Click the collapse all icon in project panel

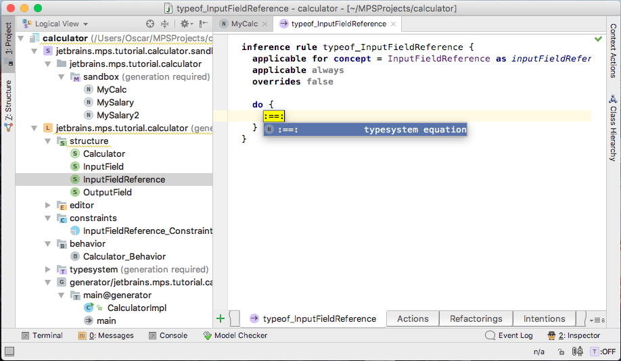coord(164,24)
